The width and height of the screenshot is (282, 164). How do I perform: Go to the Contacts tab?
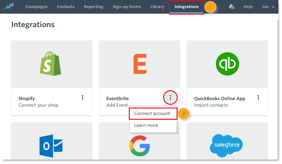66,7
